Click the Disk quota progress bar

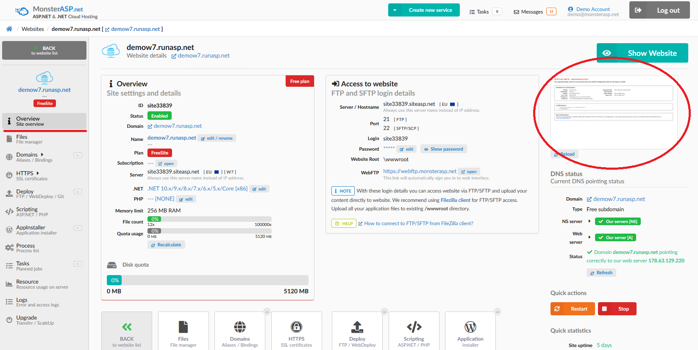point(208,280)
